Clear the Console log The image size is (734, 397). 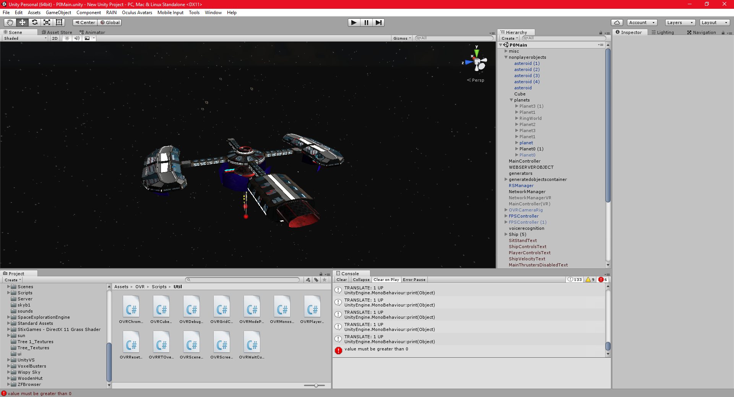pyautogui.click(x=342, y=280)
